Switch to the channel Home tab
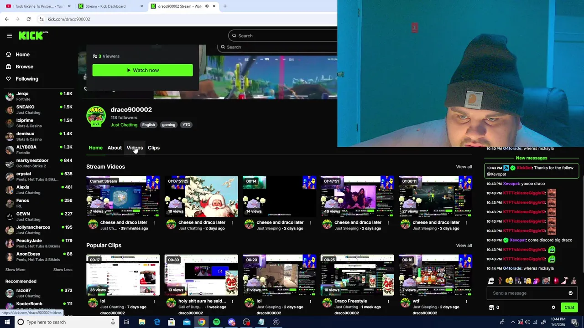The width and height of the screenshot is (584, 328). click(x=95, y=148)
